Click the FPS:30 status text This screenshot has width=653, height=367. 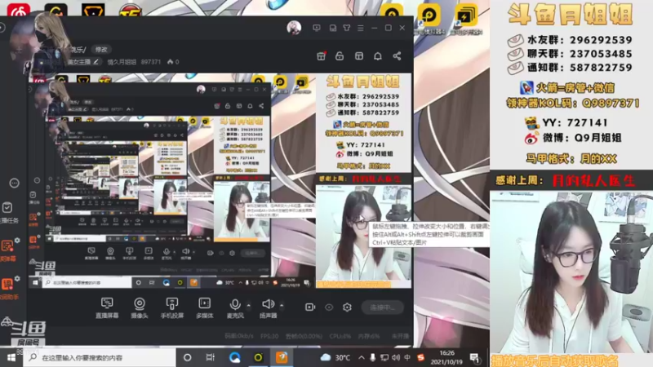[x=269, y=336]
